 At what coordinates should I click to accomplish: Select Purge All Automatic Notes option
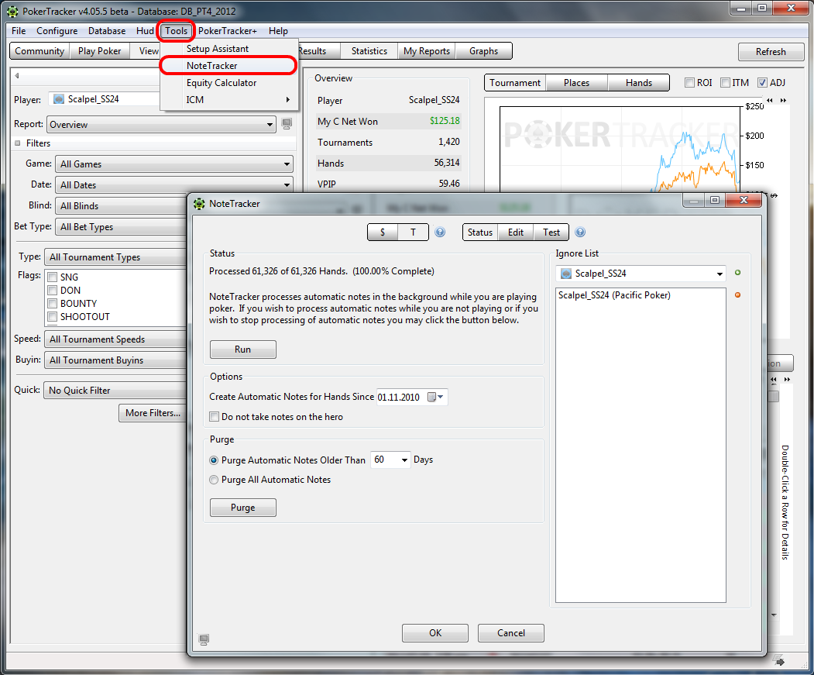213,480
